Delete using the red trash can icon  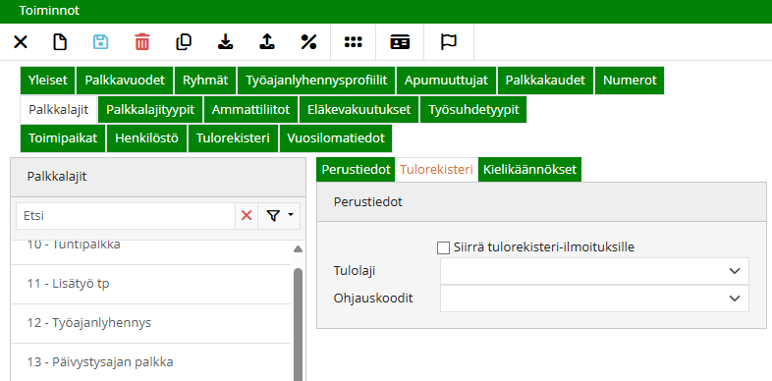point(141,42)
